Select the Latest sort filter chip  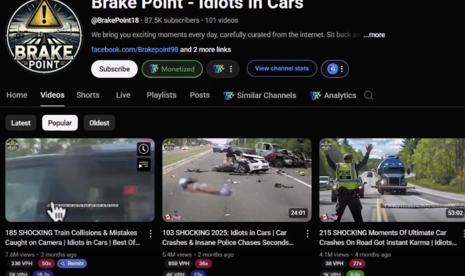tap(21, 123)
